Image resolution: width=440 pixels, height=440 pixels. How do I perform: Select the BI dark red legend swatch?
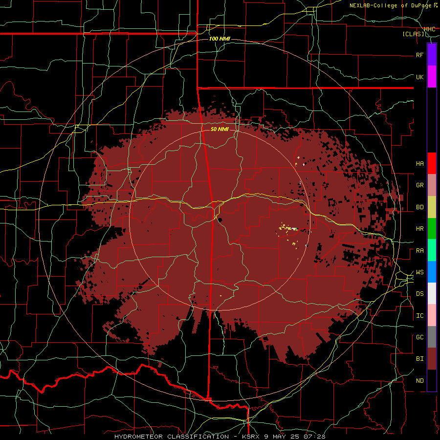432,359
